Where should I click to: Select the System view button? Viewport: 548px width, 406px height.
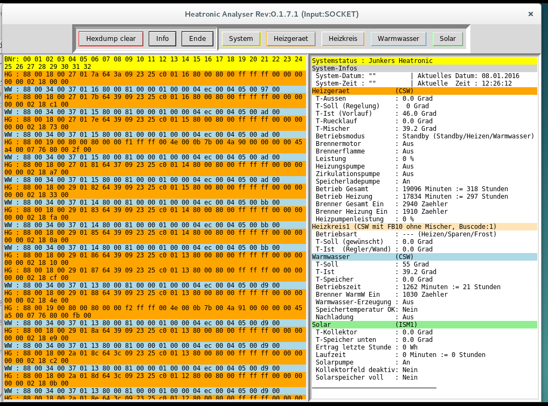click(x=241, y=39)
